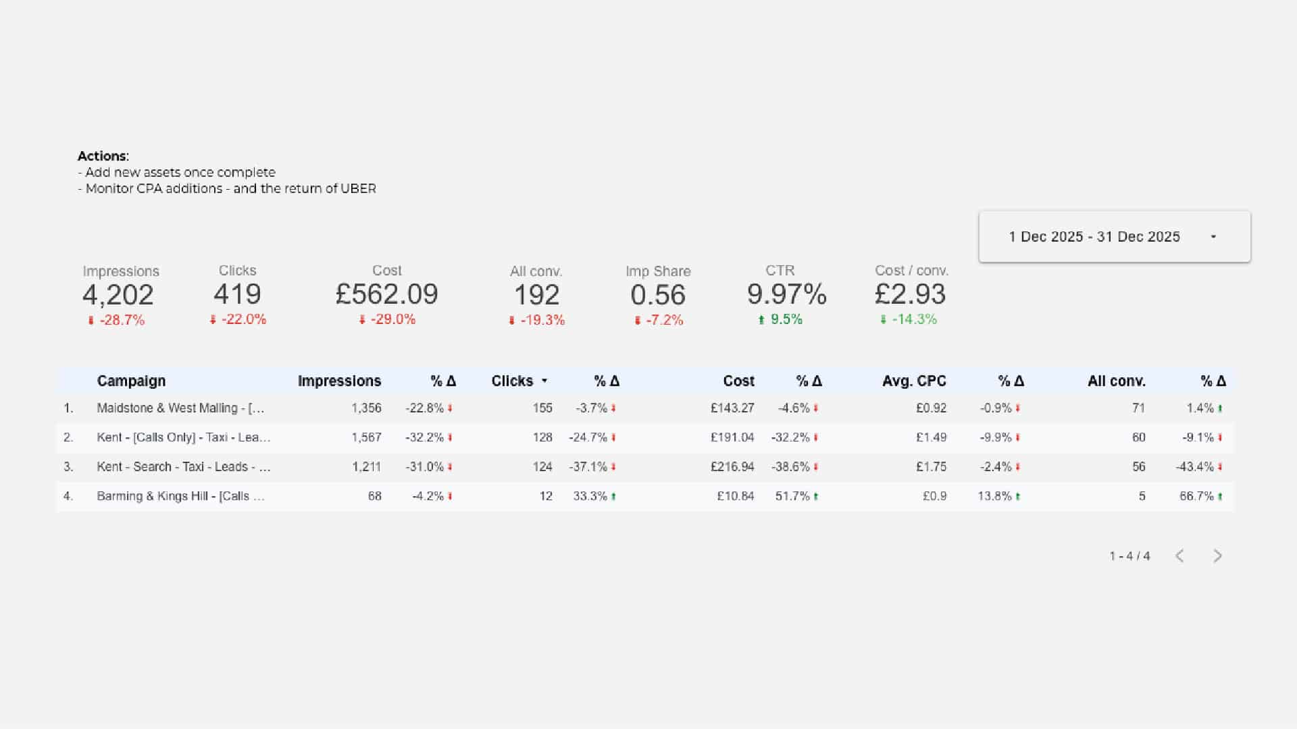
Task: Sort by All conv. column header
Action: (x=1116, y=381)
